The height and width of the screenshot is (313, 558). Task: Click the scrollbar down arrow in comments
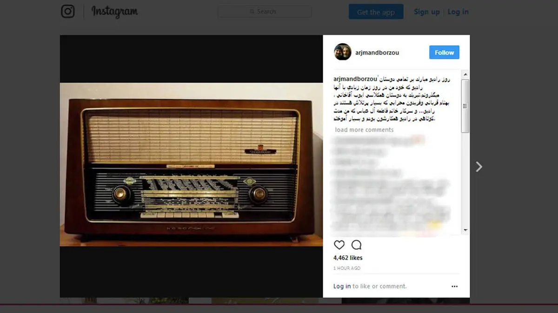[465, 230]
